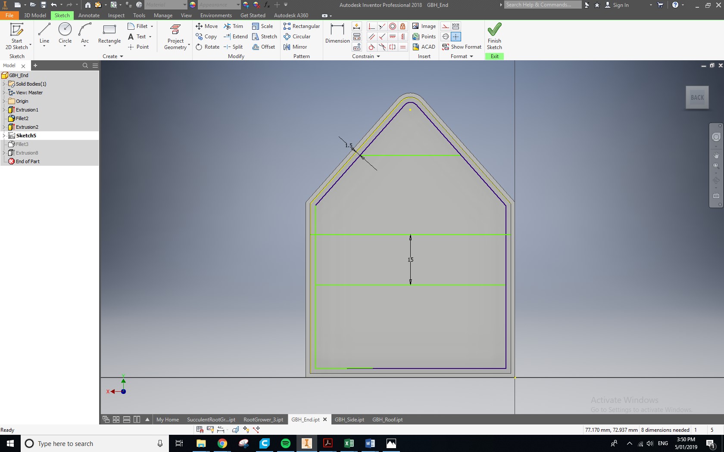Toggle Show Format
Image resolution: width=724 pixels, height=452 pixels.
click(x=462, y=47)
